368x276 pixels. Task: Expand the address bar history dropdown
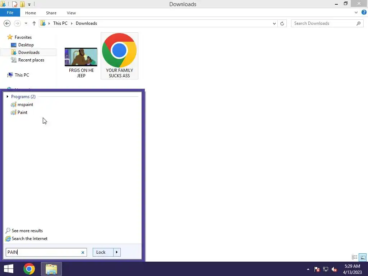pyautogui.click(x=274, y=23)
